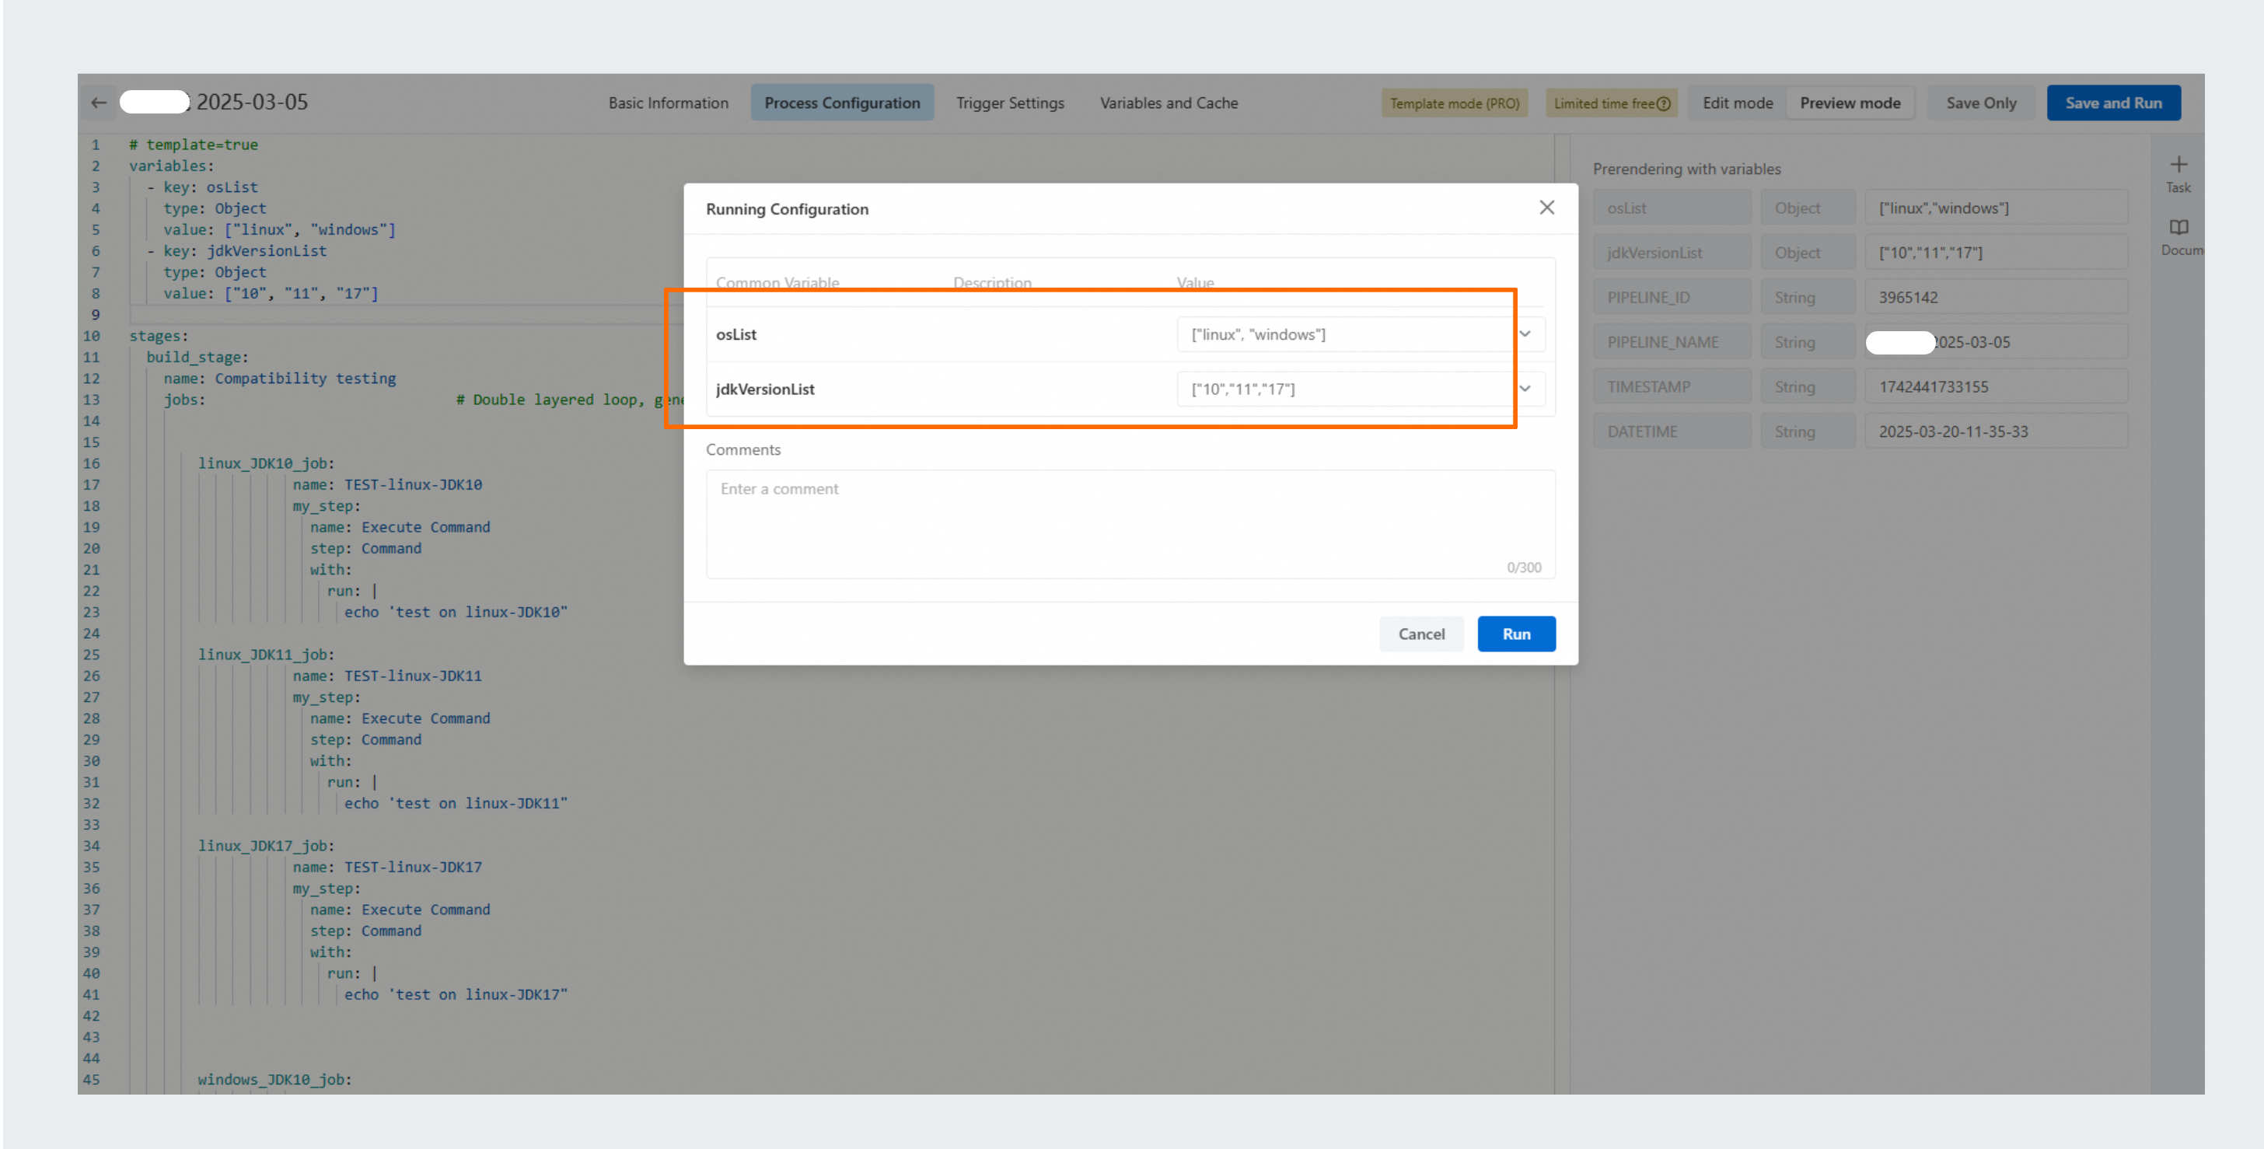Click jdkVersionList prerender value field
The height and width of the screenshot is (1149, 2264).
tap(1996, 253)
